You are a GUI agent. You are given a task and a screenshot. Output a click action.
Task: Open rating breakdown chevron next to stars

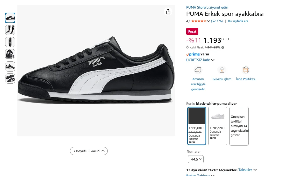point(209,21)
